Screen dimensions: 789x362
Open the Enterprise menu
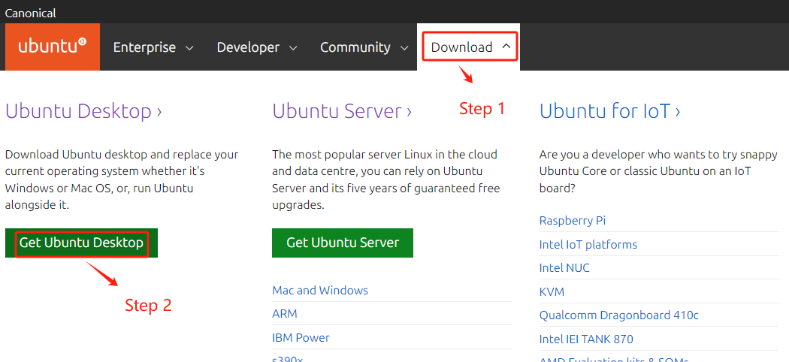[x=144, y=47]
